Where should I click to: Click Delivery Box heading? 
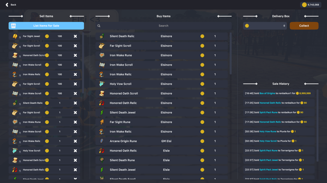pyautogui.click(x=281, y=16)
